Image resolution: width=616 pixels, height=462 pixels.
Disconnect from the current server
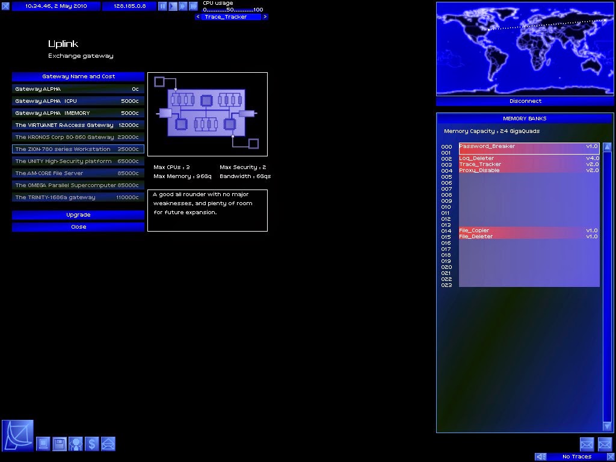point(524,100)
